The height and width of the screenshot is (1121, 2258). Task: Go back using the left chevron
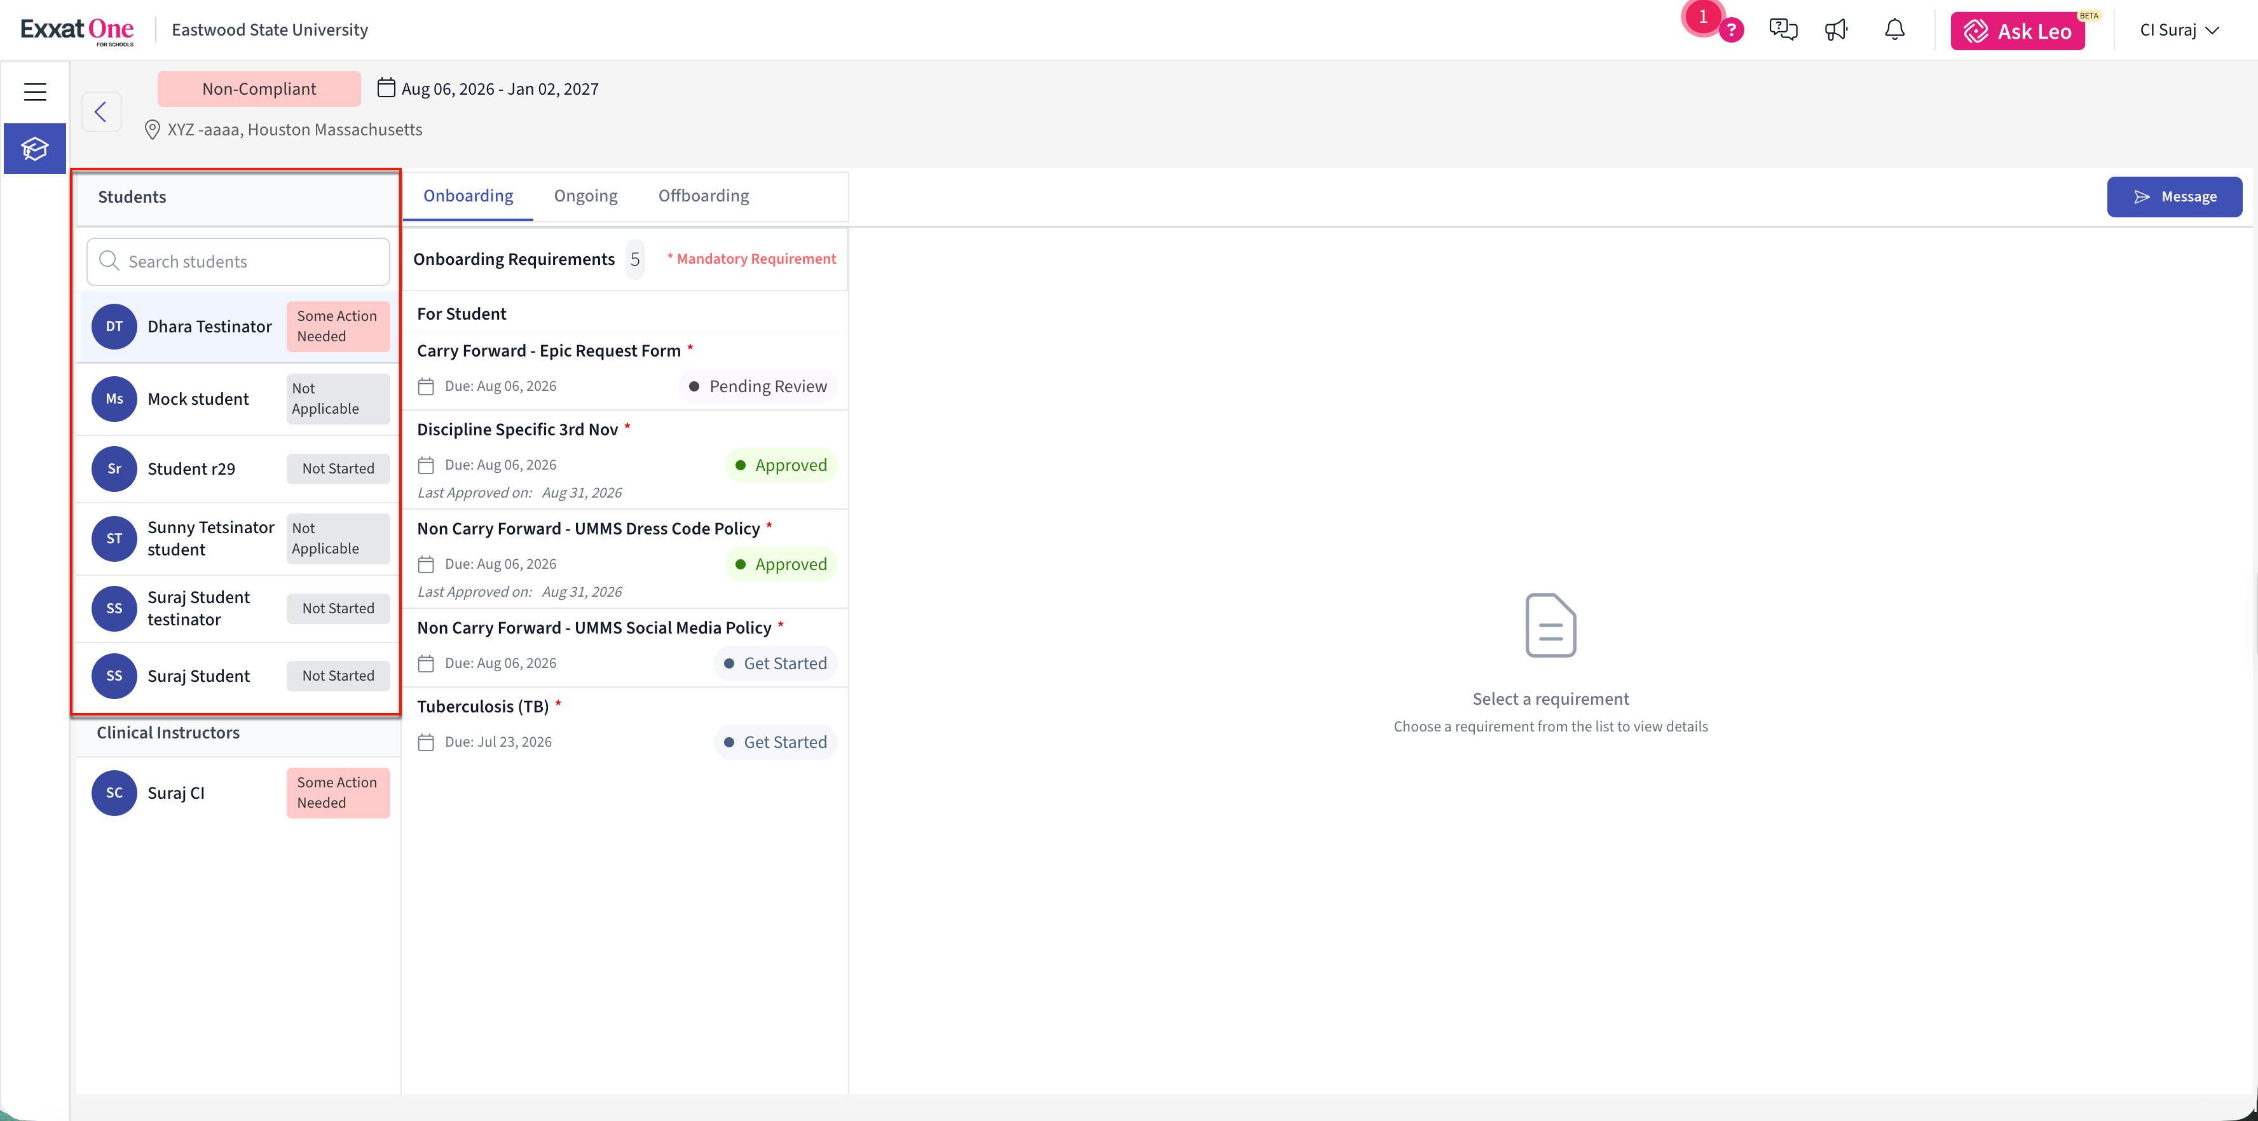[x=102, y=112]
